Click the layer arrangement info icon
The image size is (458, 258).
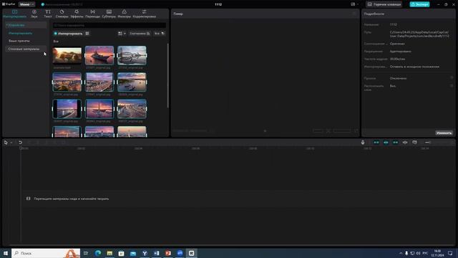(x=452, y=86)
